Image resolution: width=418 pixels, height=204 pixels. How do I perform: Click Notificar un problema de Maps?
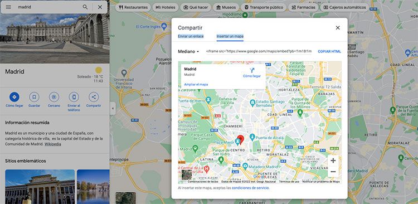click(321, 182)
